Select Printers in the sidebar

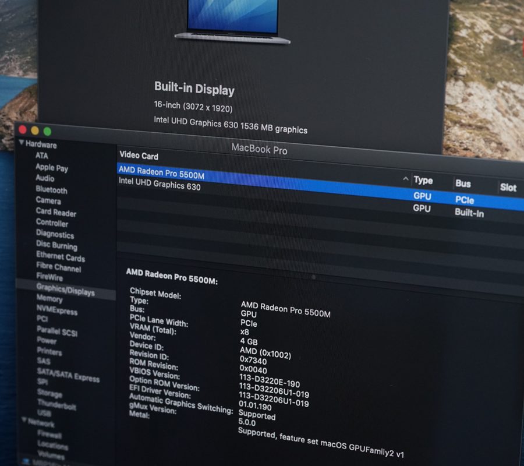pos(49,351)
